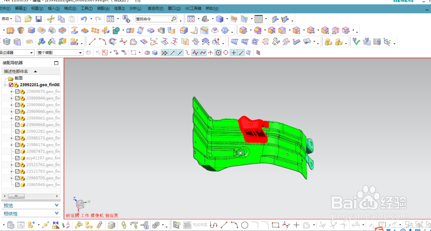
Task: Click the shaded rendering style cube icon
Action: (219, 19)
